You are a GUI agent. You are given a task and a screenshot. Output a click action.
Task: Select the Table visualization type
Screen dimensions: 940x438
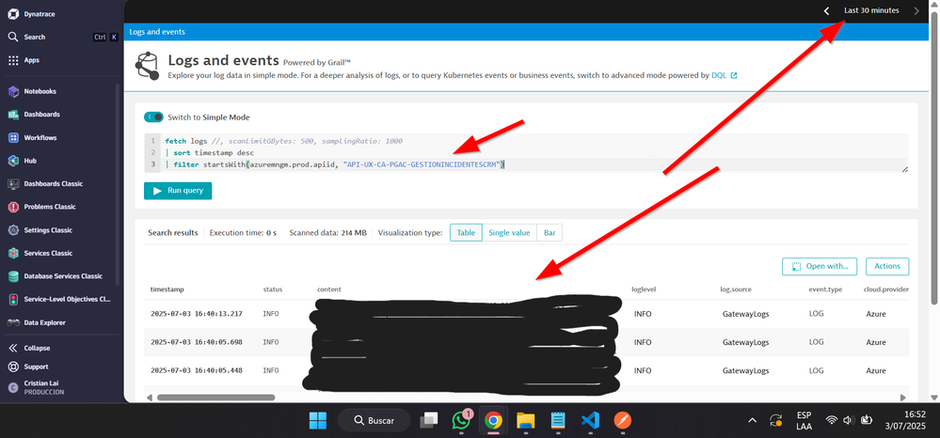click(x=466, y=233)
